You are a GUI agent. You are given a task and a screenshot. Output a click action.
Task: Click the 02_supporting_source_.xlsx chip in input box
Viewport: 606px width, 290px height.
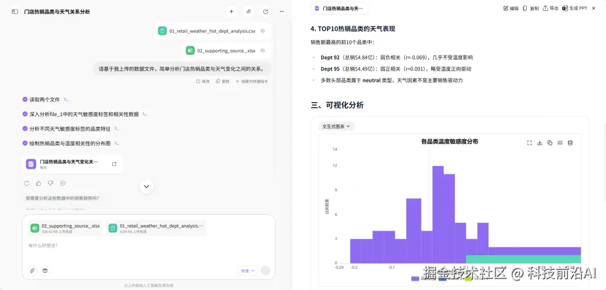[65, 228]
